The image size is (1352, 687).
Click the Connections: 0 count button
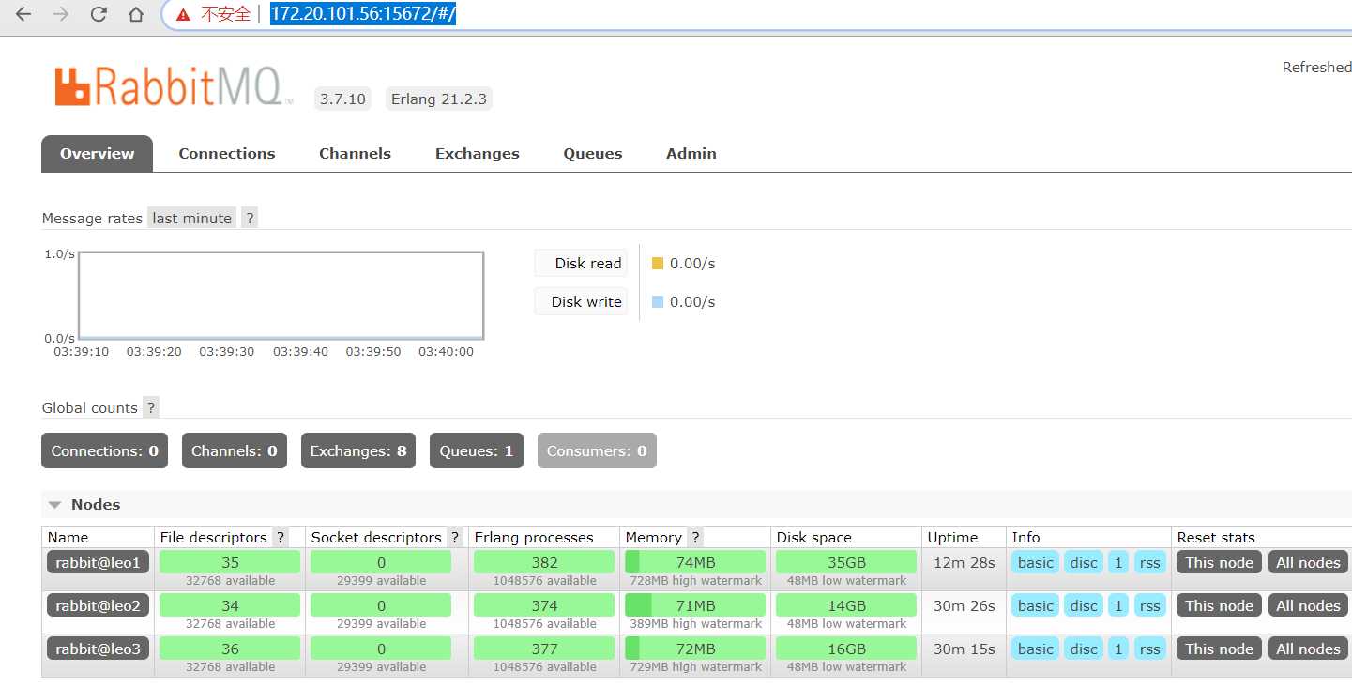pos(104,450)
